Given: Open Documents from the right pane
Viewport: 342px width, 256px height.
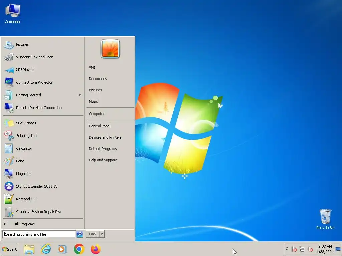Looking at the screenshot, I should 98,79.
